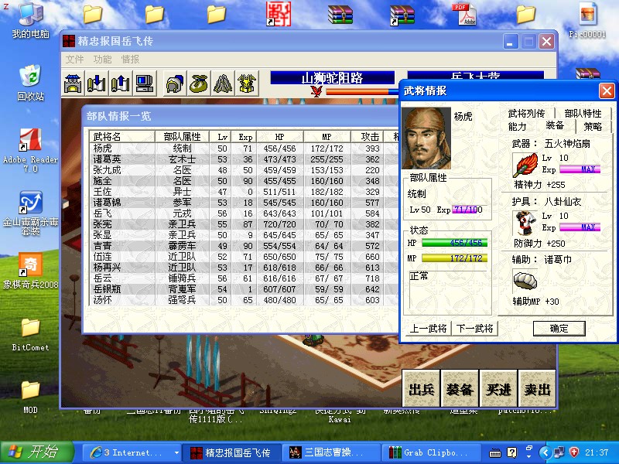Open the 策略 tab
This screenshot has height=464, width=619.
(x=593, y=126)
